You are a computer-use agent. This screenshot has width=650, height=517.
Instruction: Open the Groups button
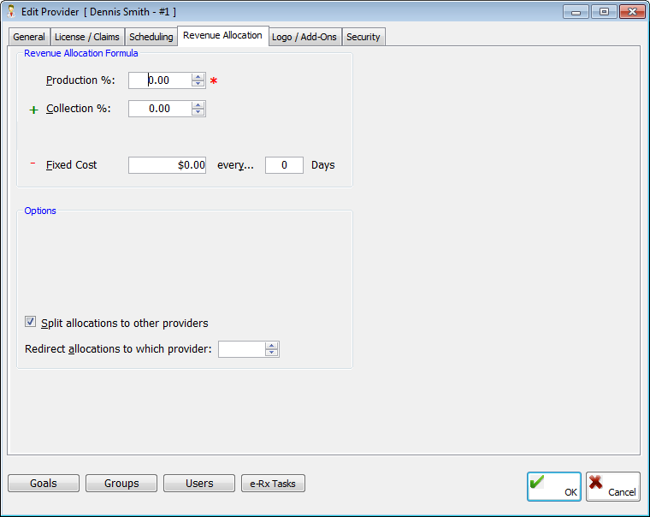[121, 484]
